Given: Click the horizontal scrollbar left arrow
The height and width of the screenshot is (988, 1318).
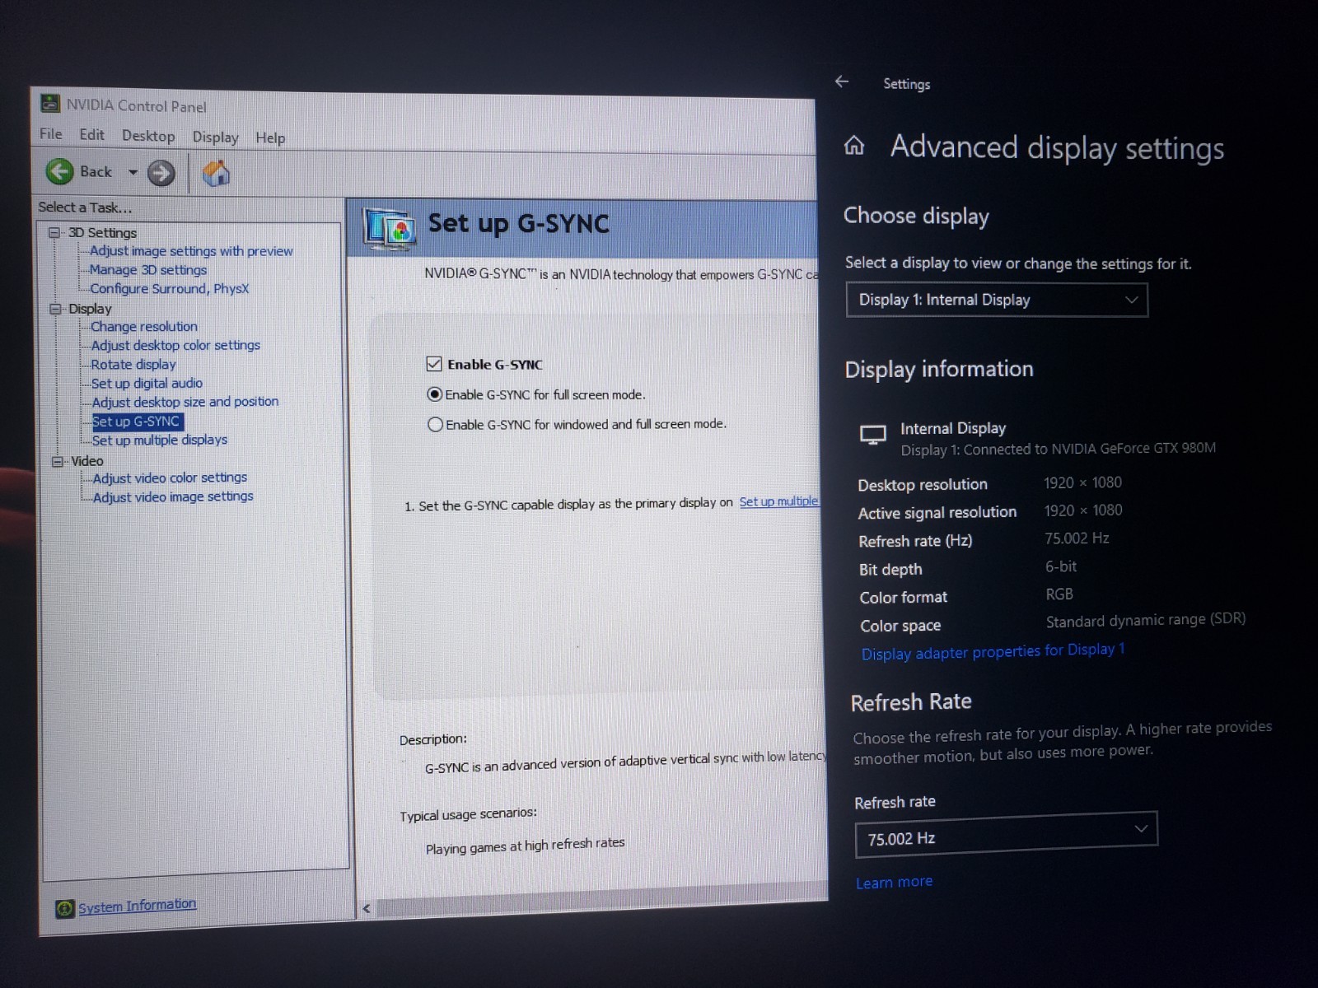Looking at the screenshot, I should point(367,909).
